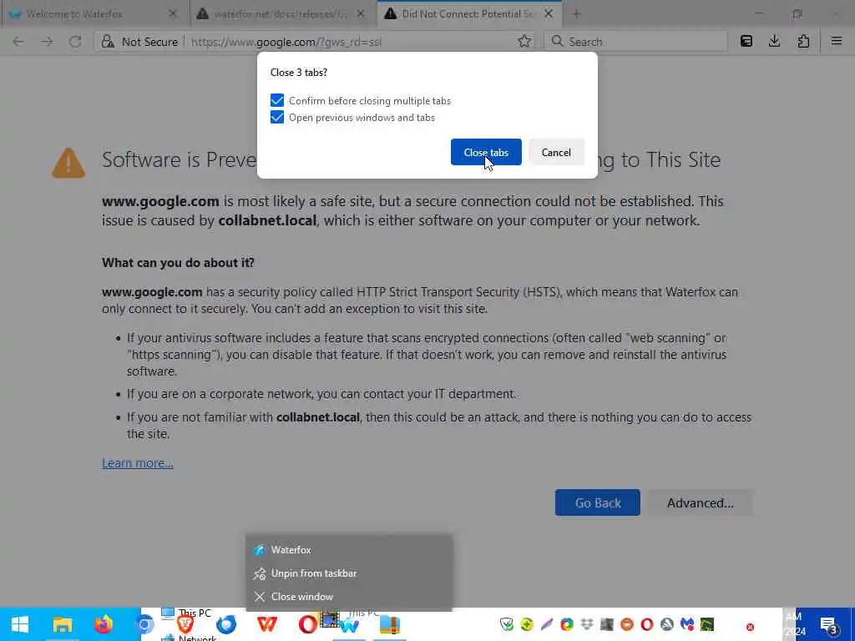Click the green shield tray icon
Viewport: 855px width, 641px height.
click(507, 624)
